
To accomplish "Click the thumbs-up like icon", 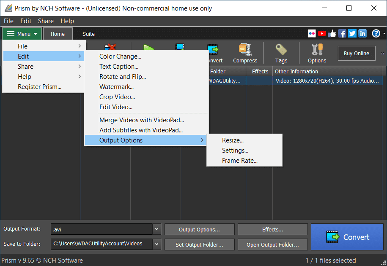I will click(x=332, y=33).
